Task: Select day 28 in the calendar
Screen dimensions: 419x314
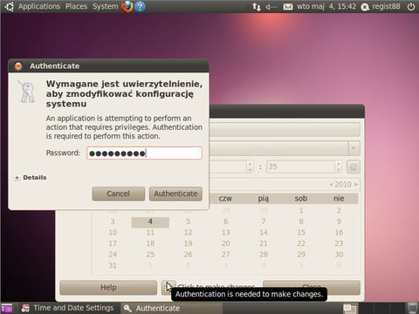Action: coord(264,255)
